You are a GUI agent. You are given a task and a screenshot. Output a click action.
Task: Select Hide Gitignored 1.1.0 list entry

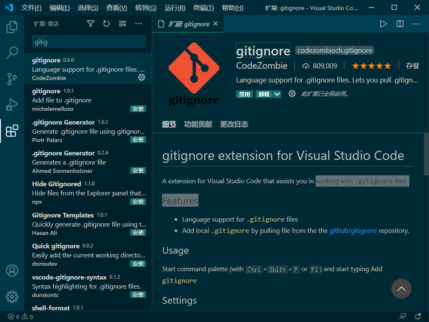88,193
